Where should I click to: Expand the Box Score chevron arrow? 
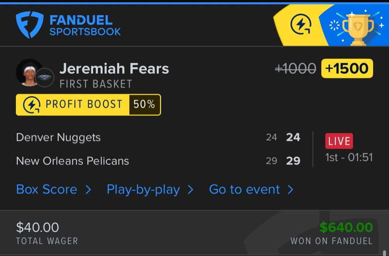[x=88, y=190]
